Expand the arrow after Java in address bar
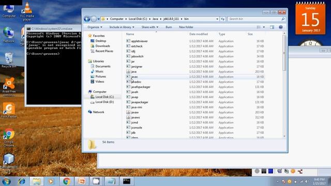 (161, 19)
